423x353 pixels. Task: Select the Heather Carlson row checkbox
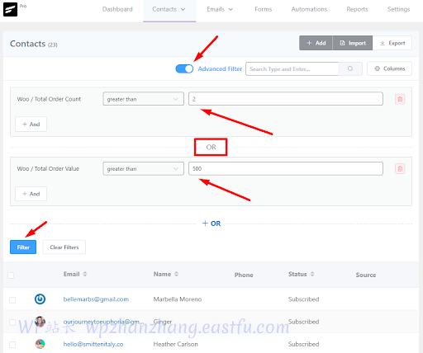[x=12, y=345]
